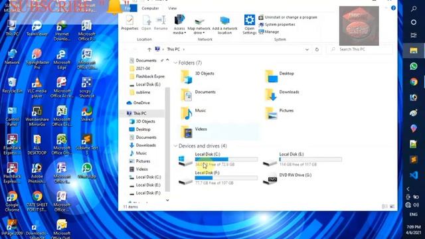Switch to the large icons view layout
Viewport: 425px width, 239px height.
pyautogui.click(x=392, y=206)
